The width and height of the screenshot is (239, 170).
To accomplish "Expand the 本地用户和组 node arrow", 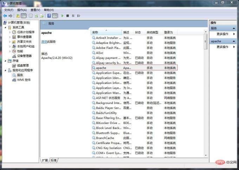I will point(10,46).
